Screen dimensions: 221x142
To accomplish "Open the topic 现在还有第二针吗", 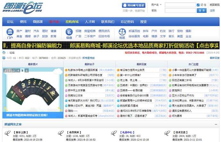I will [x=182, y=80].
